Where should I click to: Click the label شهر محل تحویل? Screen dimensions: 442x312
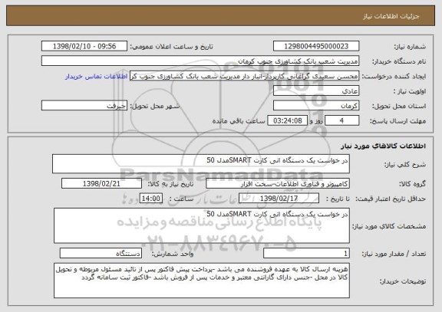[155, 106]
